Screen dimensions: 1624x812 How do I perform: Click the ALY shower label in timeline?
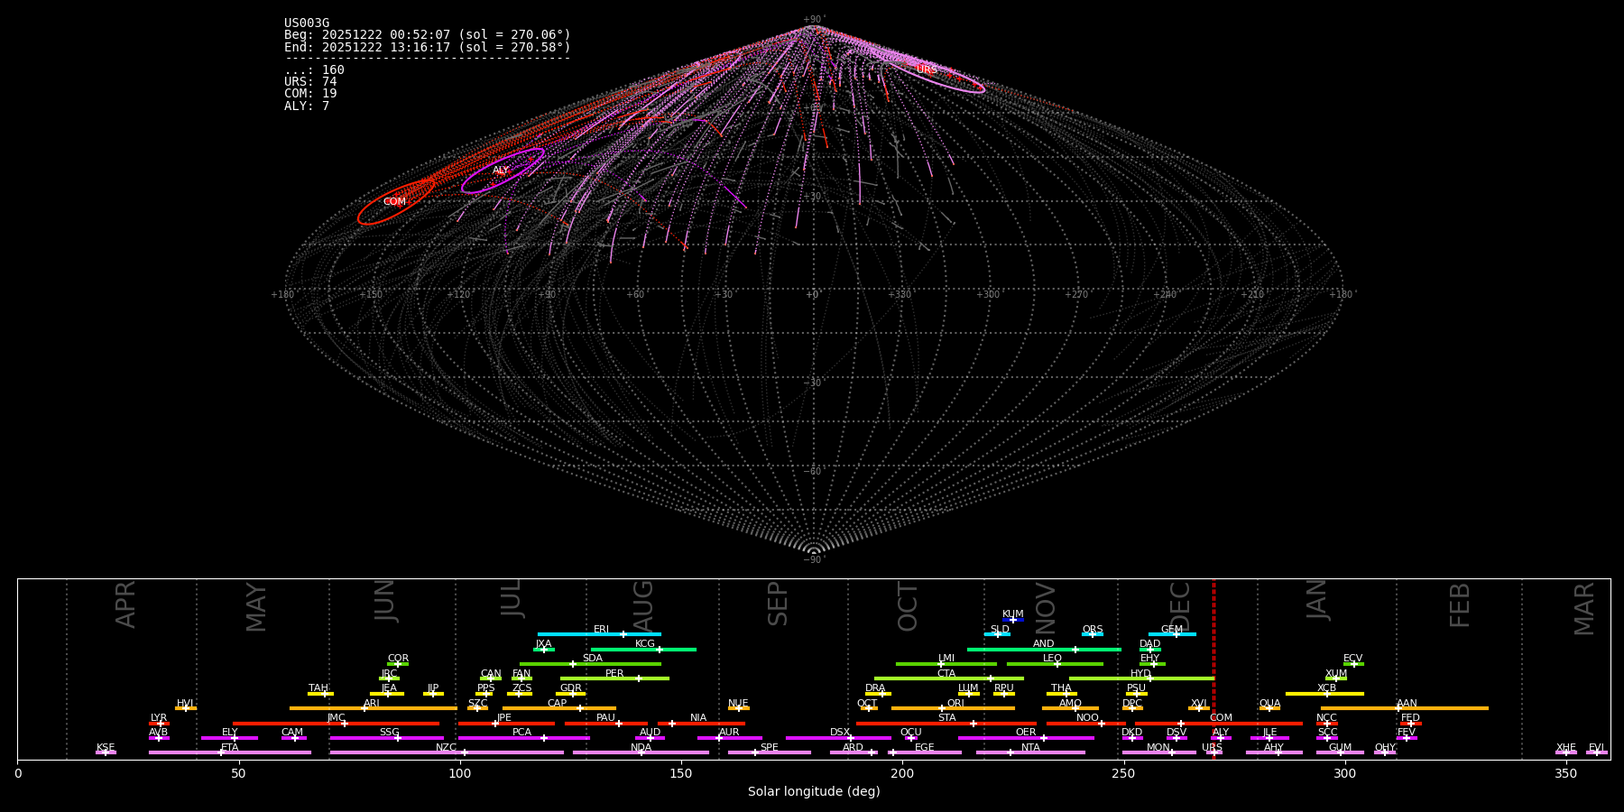tap(1221, 733)
